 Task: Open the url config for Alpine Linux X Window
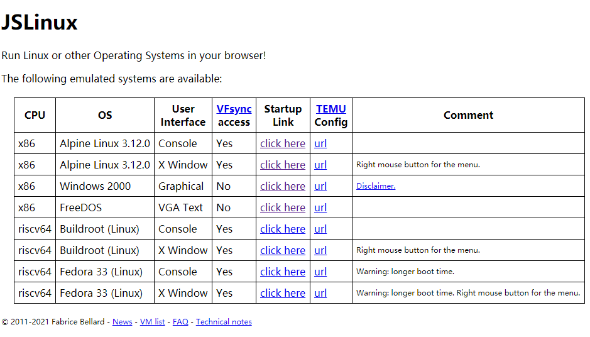coord(320,165)
